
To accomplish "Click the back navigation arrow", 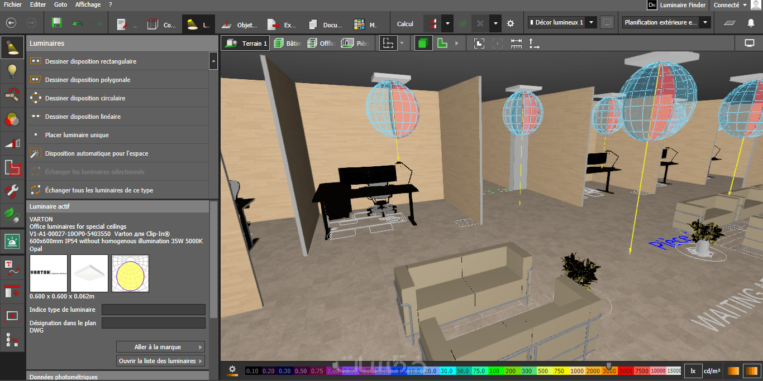I will tap(11, 23).
